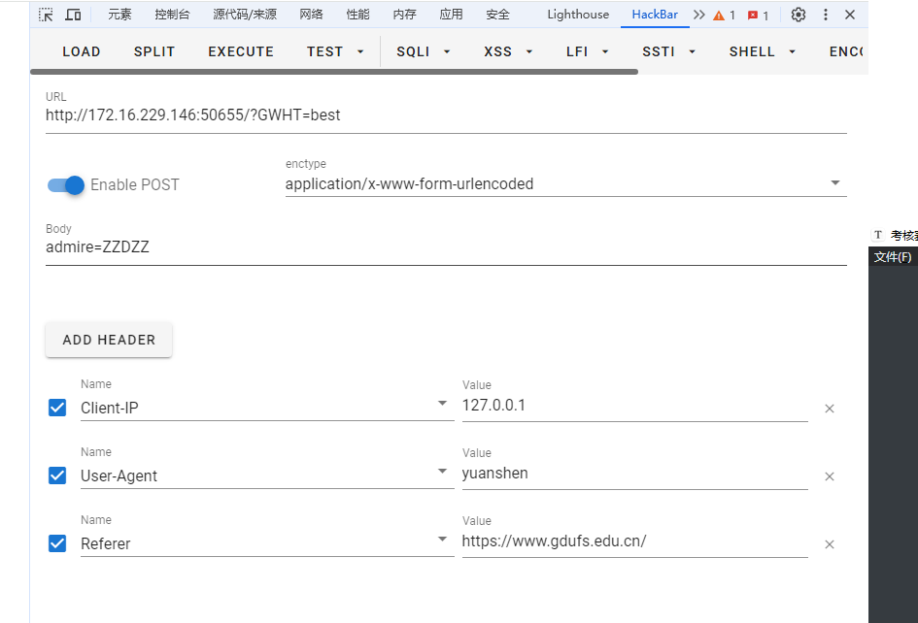Image resolution: width=918 pixels, height=623 pixels.
Task: Switch to the 内存 tab
Action: pyautogui.click(x=404, y=15)
